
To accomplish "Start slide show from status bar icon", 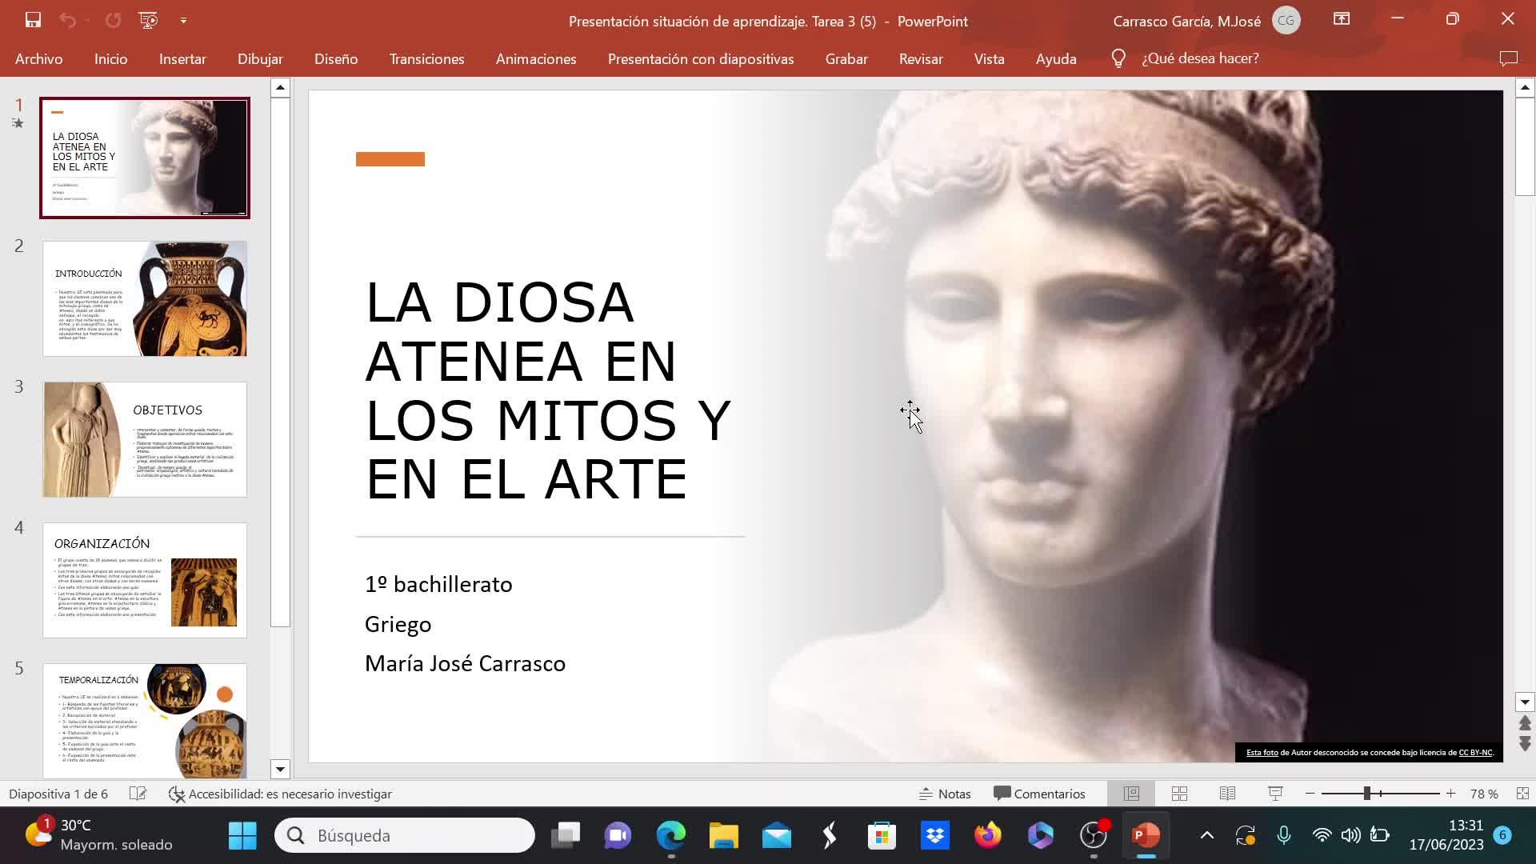I will tap(1275, 794).
